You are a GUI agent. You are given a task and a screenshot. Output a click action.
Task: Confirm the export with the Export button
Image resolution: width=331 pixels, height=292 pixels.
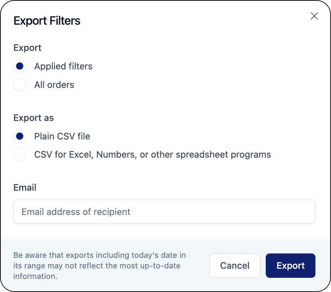point(290,265)
